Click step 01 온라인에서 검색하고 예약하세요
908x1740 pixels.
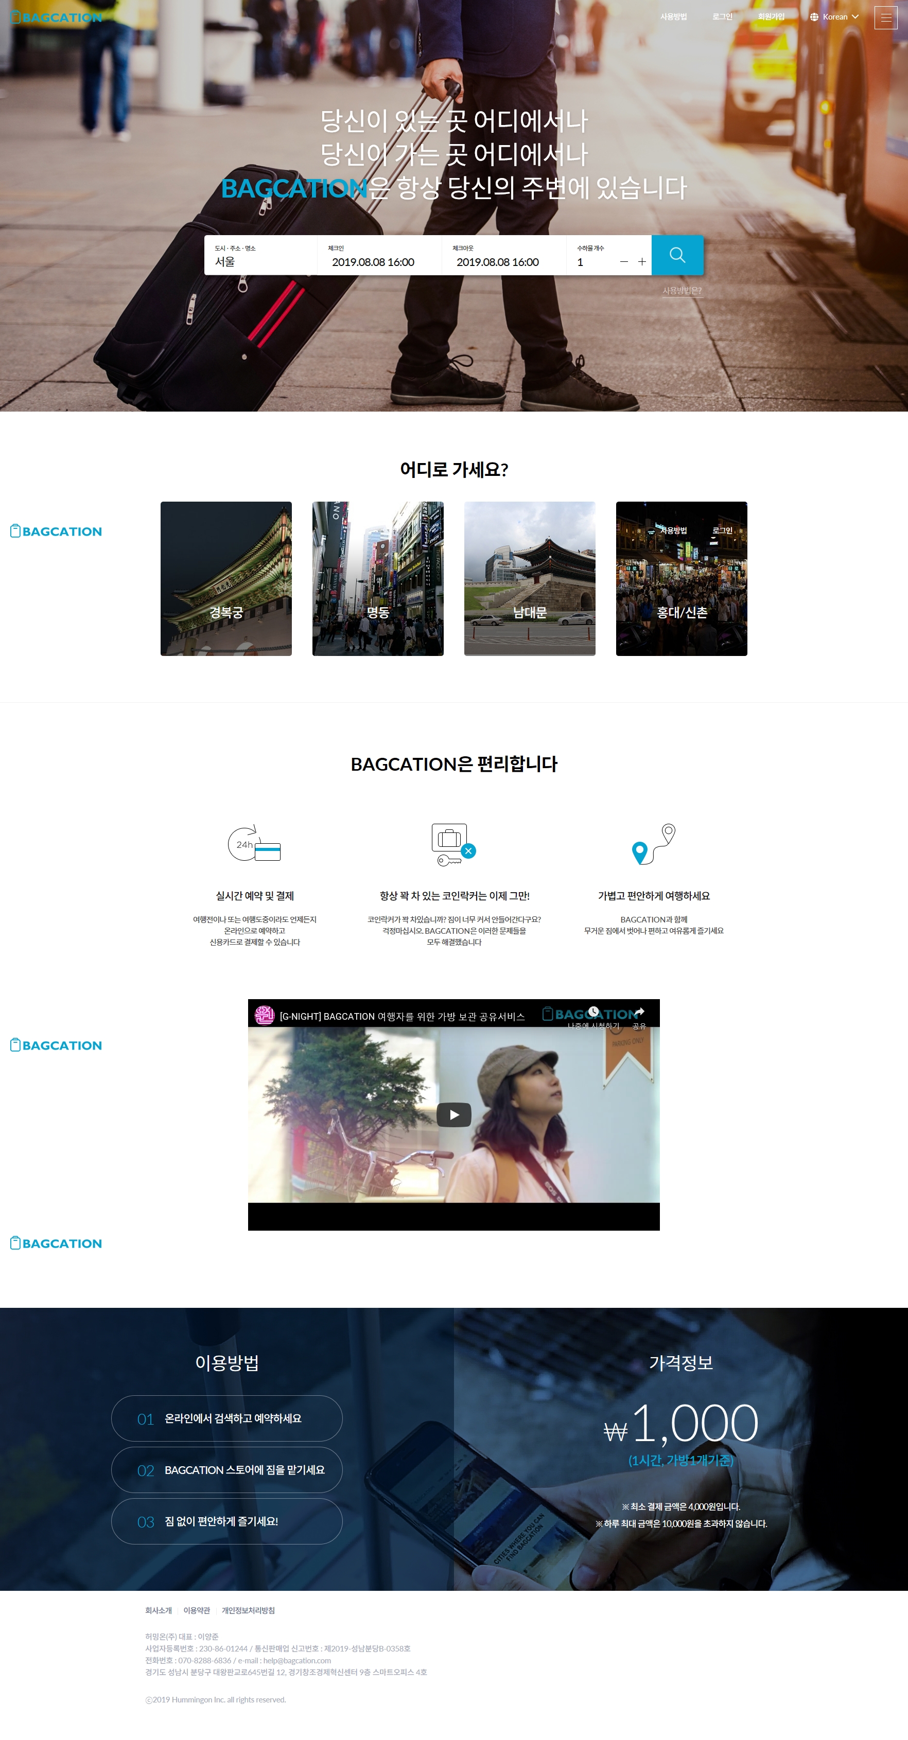[226, 1418]
